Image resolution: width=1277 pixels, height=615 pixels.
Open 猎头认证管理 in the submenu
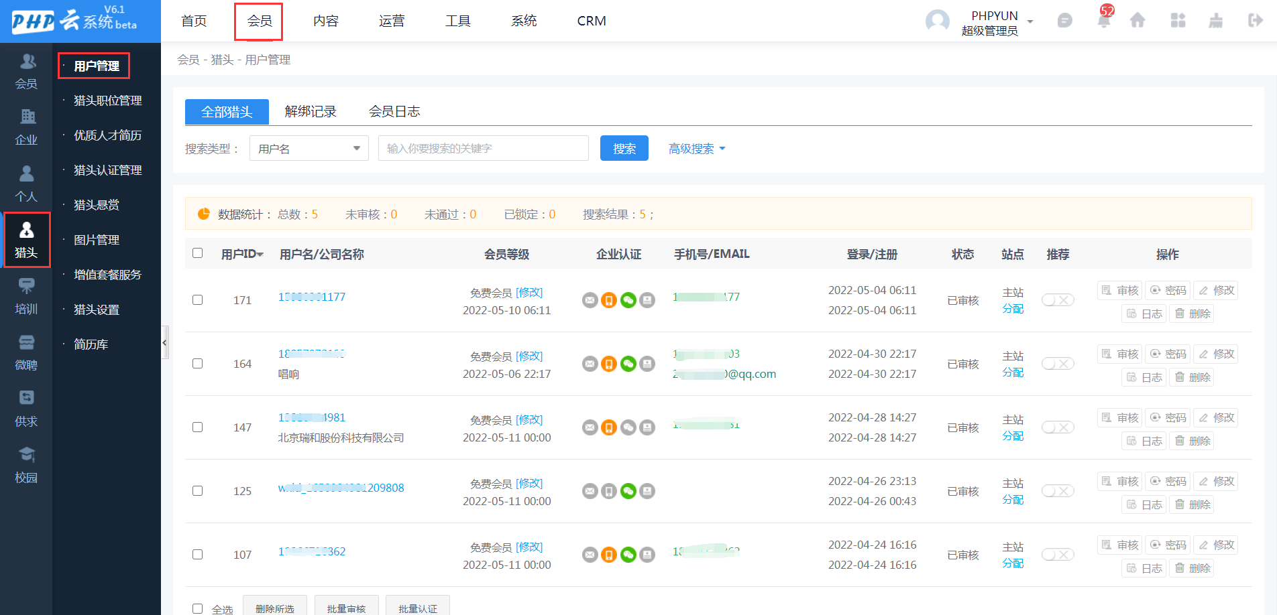coord(107,170)
